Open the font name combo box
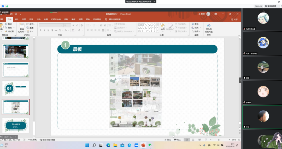The image size is (282, 149). [x=51, y=25]
